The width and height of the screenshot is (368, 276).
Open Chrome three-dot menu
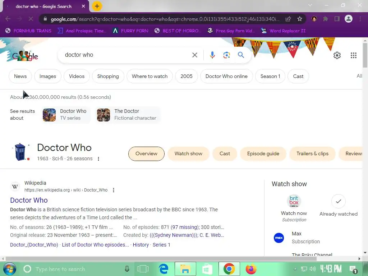click(360, 19)
